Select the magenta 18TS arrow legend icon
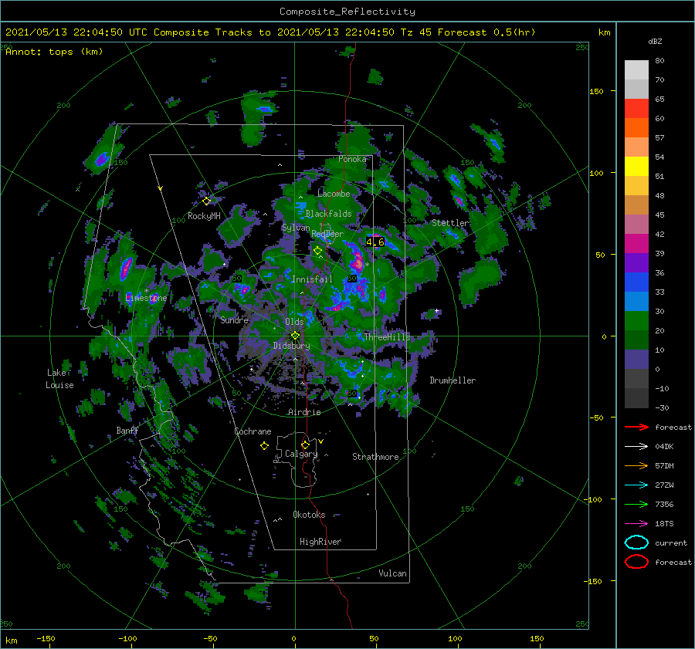The height and width of the screenshot is (649, 695). pos(636,523)
